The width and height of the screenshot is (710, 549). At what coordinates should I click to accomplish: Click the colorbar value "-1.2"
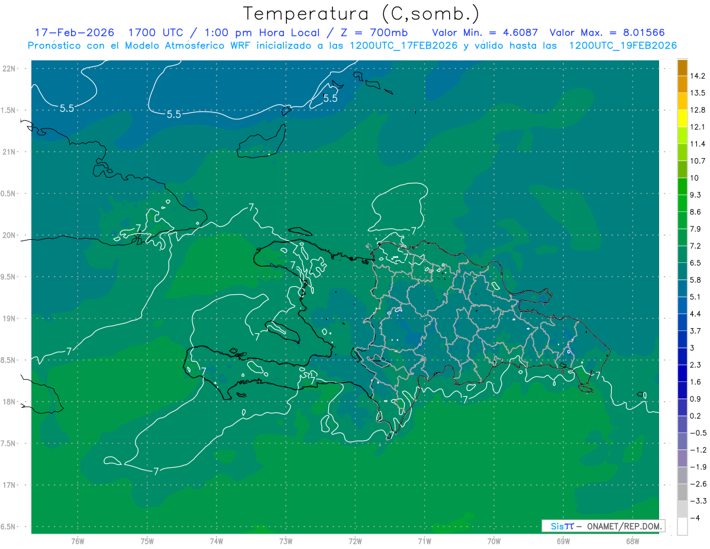698,450
